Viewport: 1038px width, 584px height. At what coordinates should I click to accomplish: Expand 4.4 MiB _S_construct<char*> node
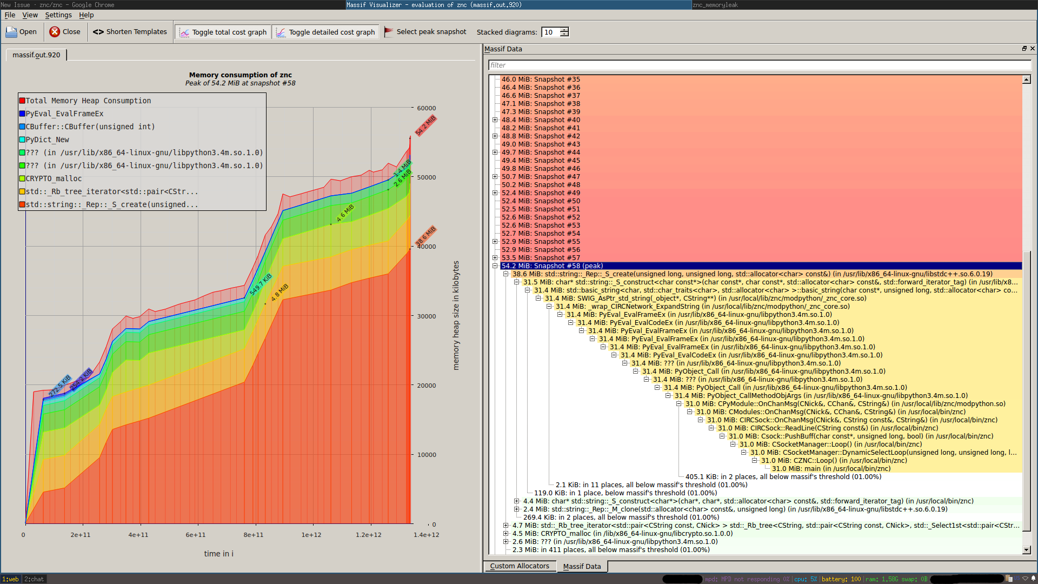[516, 501]
